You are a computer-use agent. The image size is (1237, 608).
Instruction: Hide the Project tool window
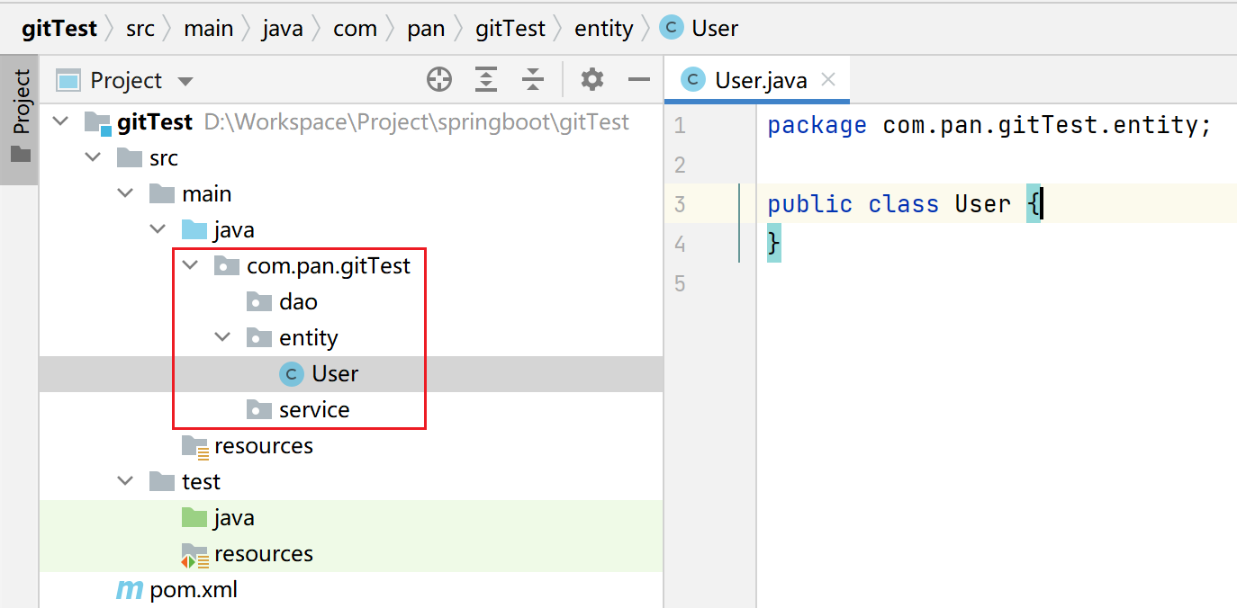point(639,80)
